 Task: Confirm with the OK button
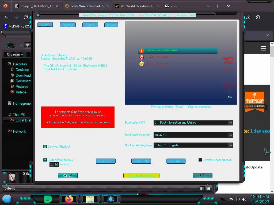click(203, 175)
